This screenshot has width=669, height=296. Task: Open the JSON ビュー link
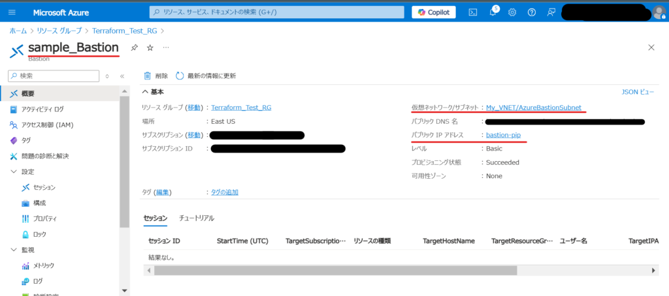(638, 92)
